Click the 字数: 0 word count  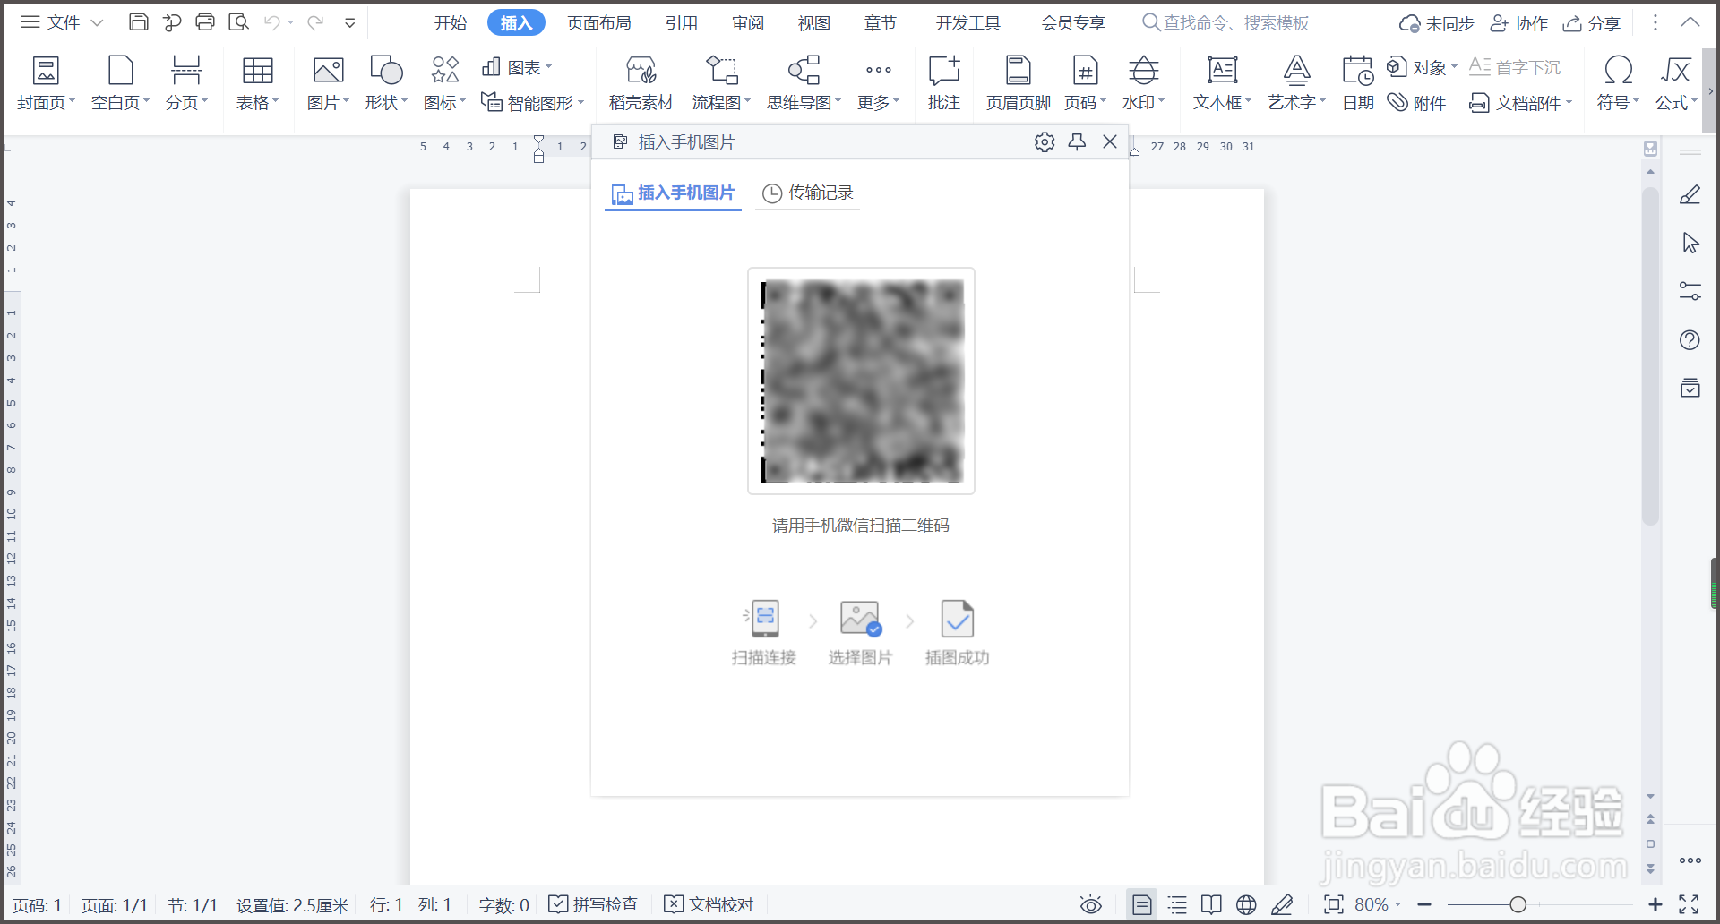coord(503,904)
